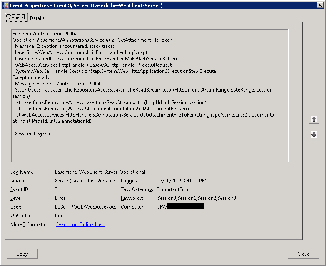Click the 'Task Category:' label
The width and height of the screenshot is (326, 266).
[x=137, y=189]
